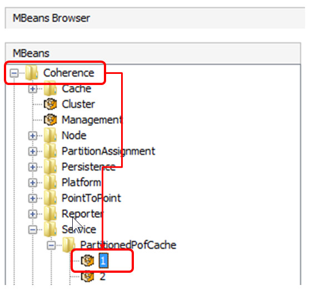Expand the Persistence folder

click(x=33, y=167)
